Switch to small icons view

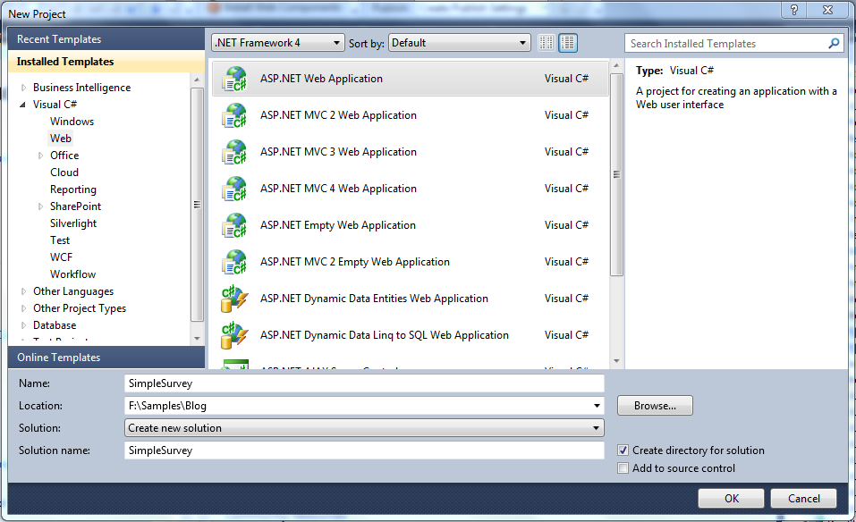(x=546, y=43)
